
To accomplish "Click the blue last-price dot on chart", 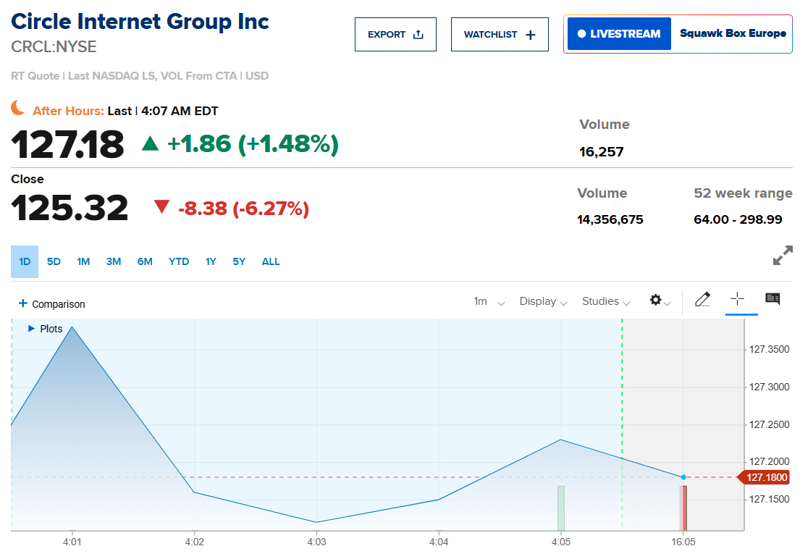I will [683, 477].
